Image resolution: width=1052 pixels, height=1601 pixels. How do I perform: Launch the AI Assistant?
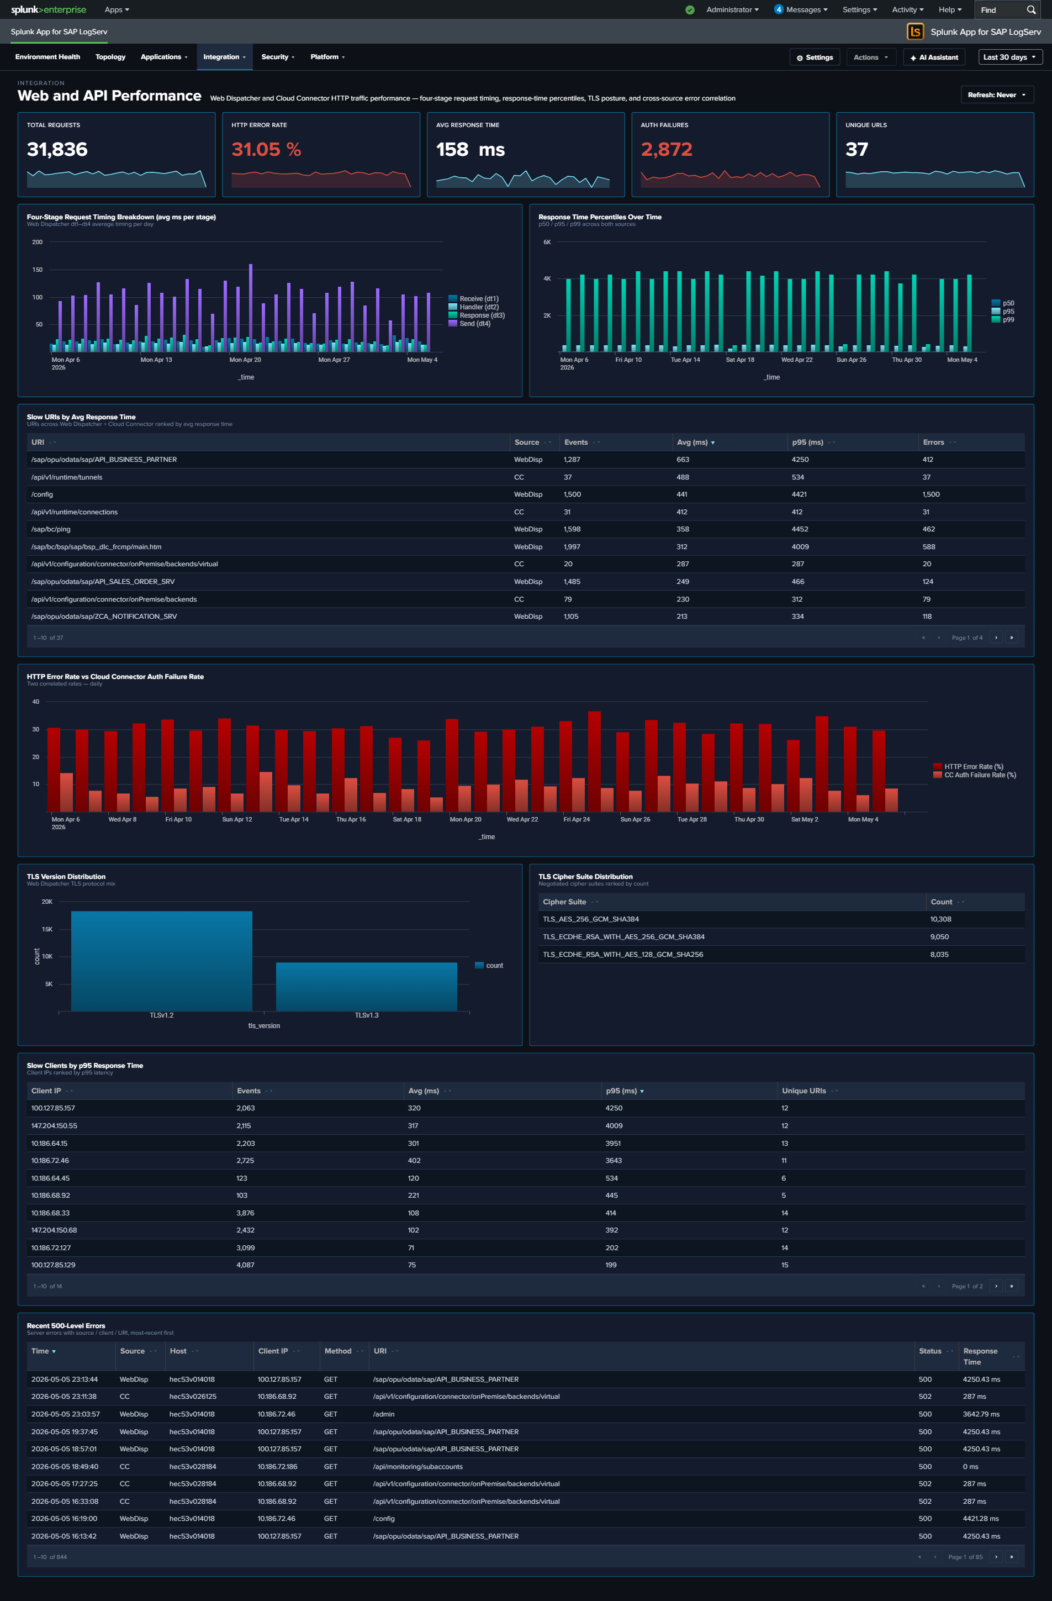(934, 57)
